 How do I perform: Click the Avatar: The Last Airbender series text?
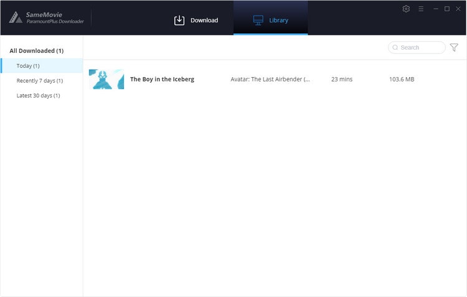click(270, 80)
